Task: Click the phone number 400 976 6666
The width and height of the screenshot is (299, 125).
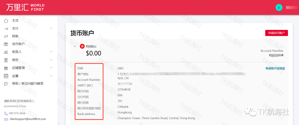Action: [17, 113]
